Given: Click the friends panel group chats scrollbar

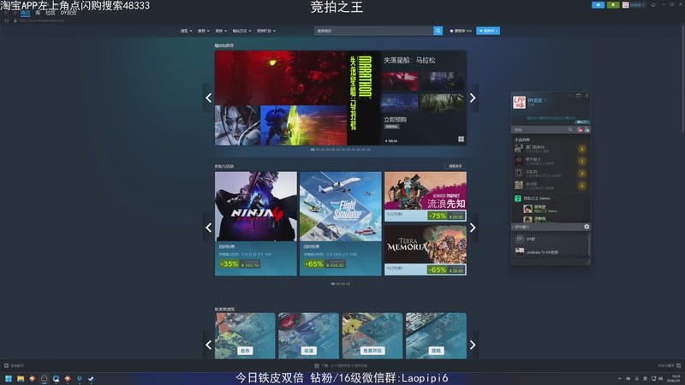Looking at the screenshot, I should point(589,245).
